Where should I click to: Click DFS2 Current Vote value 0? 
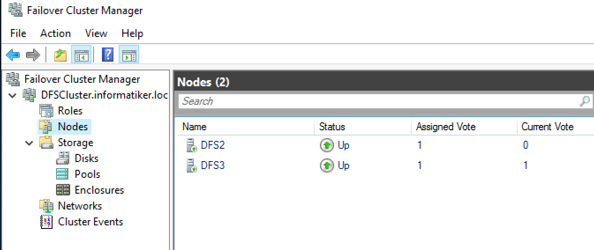pyautogui.click(x=526, y=145)
